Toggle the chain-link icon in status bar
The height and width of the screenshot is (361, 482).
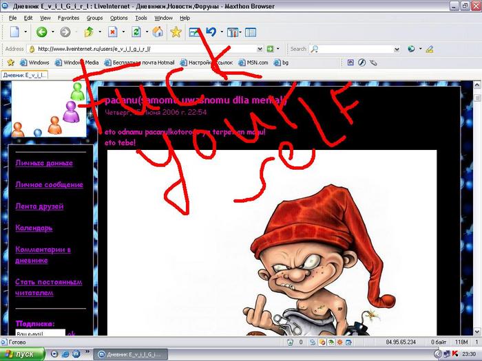coord(313,342)
